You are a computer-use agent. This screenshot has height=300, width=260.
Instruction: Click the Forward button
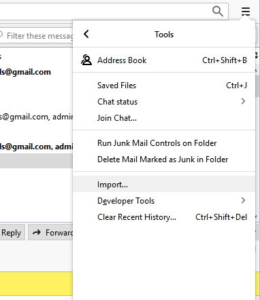[x=50, y=232]
